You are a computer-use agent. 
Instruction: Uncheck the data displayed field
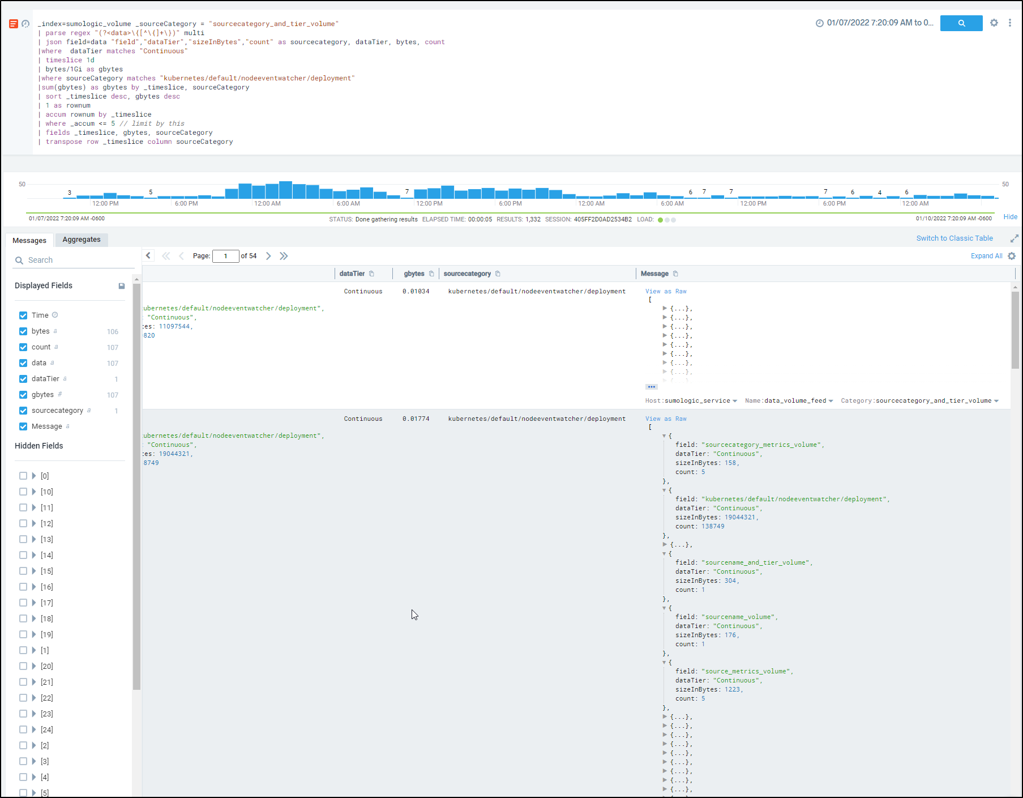(23, 363)
